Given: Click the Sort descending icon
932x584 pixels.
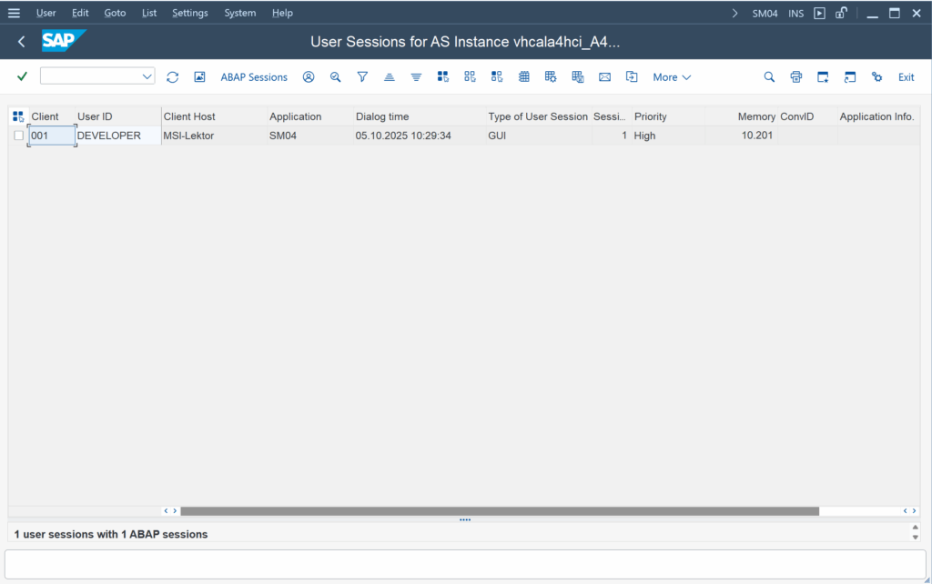Looking at the screenshot, I should 416,77.
